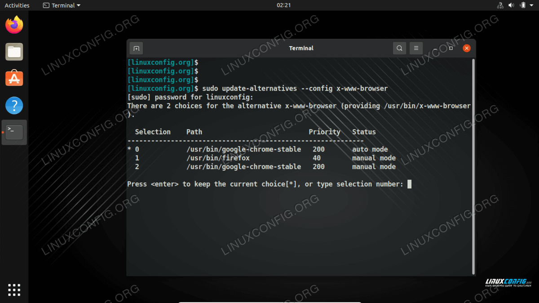Image resolution: width=539 pixels, height=303 pixels.
Task: Minimize the Terminal window
Action: click(x=435, y=48)
